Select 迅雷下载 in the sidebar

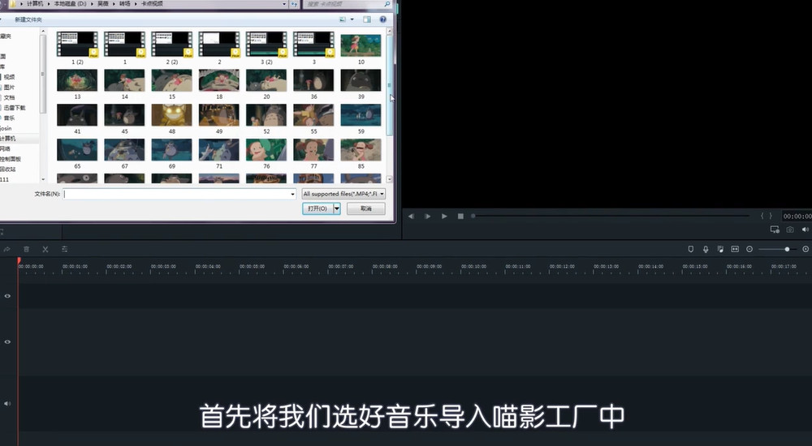tap(14, 108)
